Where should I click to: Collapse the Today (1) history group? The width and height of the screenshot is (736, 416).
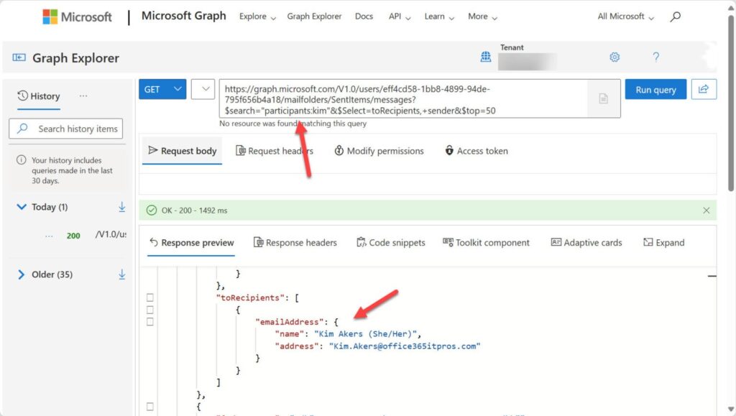point(22,207)
